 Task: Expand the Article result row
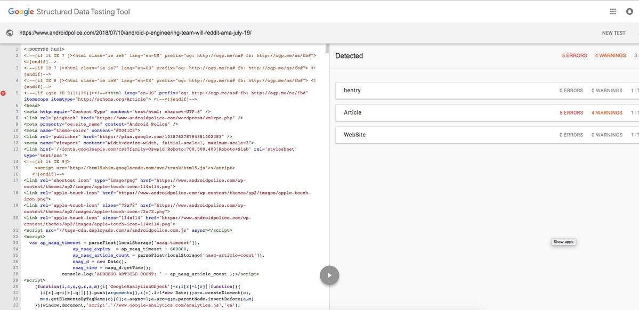click(x=487, y=112)
